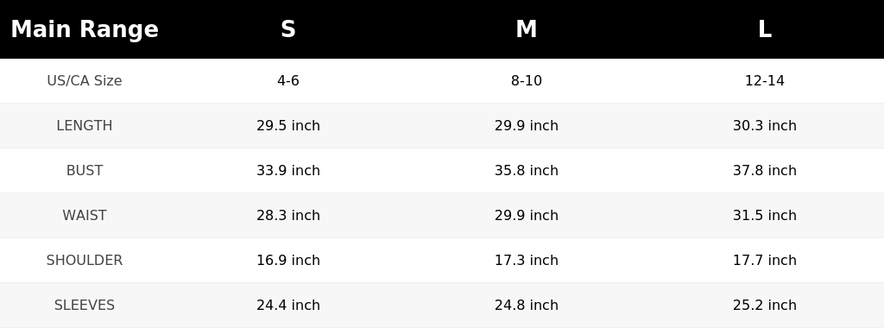Click the 12-14 US/CA size cell
Viewport: 884px width, 328px height.
[765, 80]
